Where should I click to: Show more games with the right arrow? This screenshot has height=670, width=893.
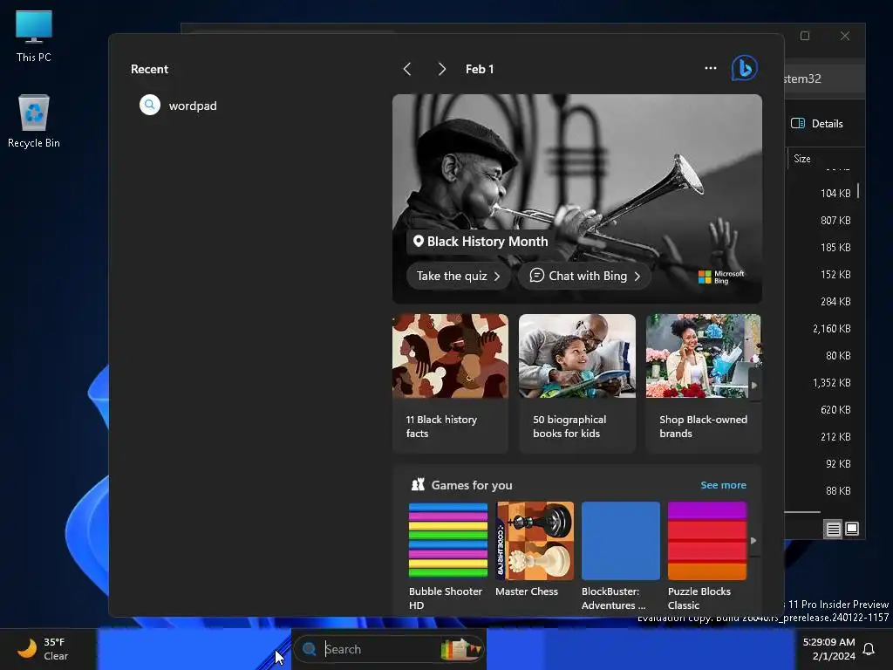[x=753, y=541]
